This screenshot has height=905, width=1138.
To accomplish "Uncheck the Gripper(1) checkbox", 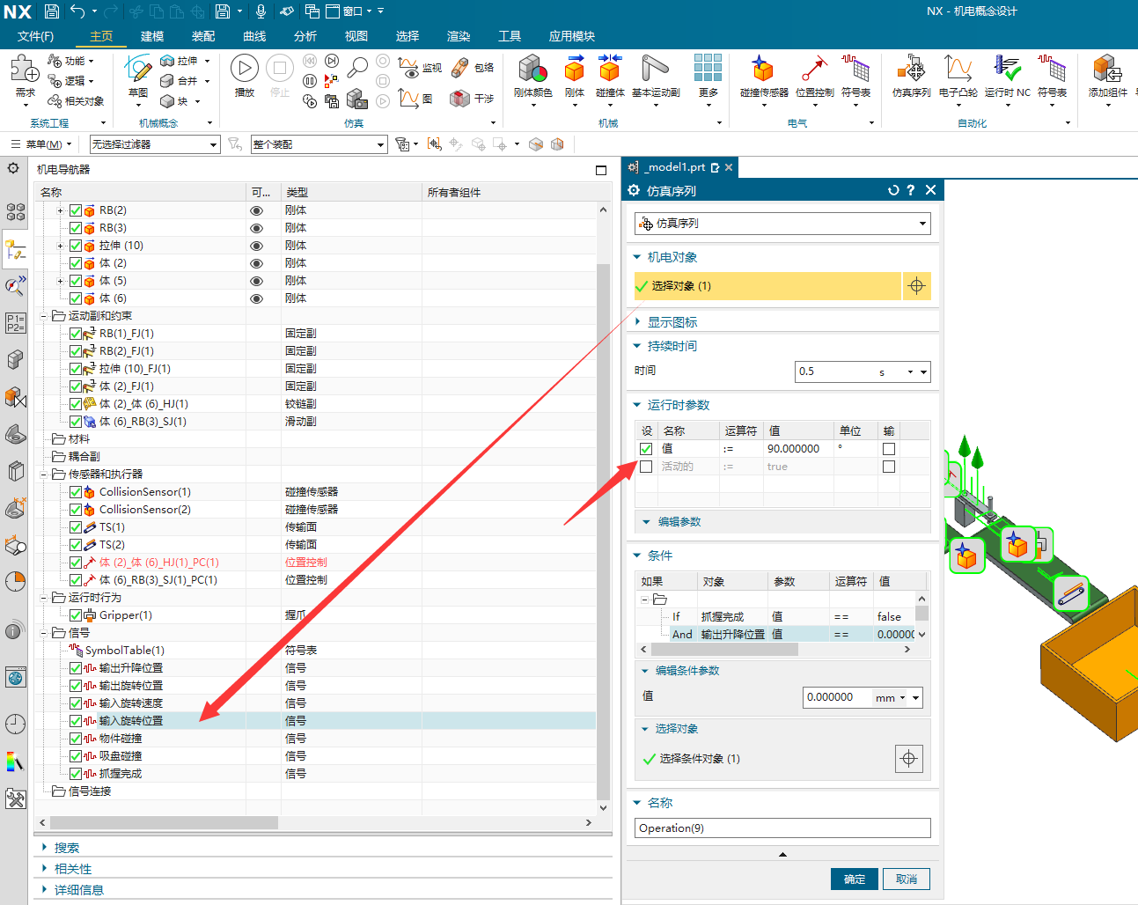I will [x=76, y=615].
